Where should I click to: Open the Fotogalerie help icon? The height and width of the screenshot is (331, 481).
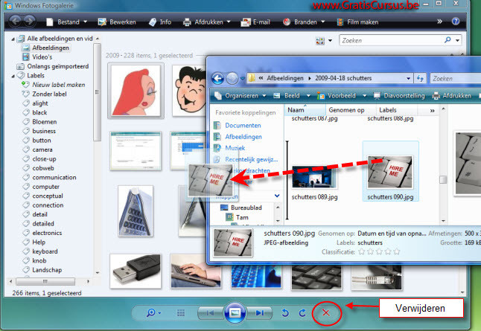(456, 21)
